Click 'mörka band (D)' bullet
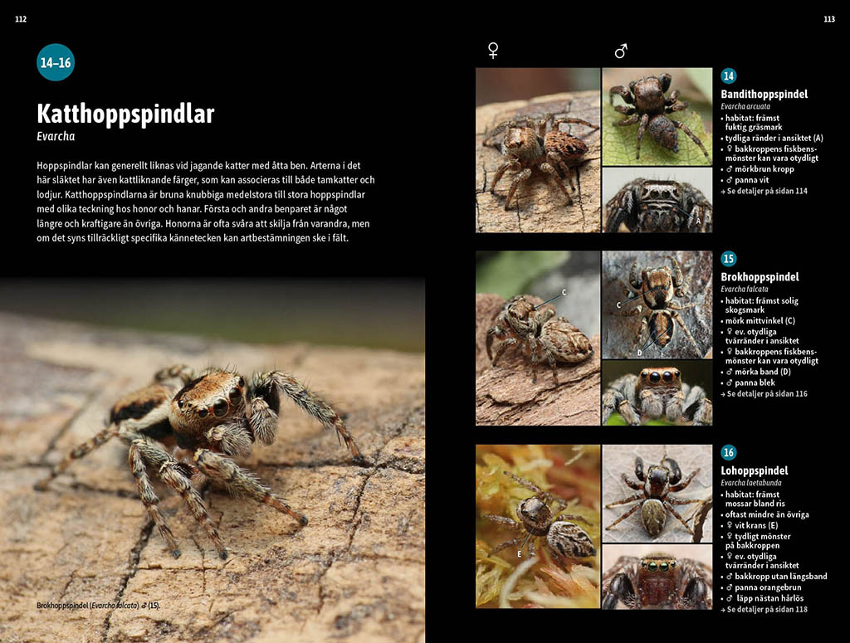 pyautogui.click(x=755, y=372)
